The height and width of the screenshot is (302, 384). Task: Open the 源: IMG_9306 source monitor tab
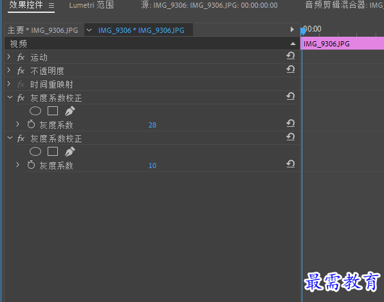pyautogui.click(x=210, y=5)
